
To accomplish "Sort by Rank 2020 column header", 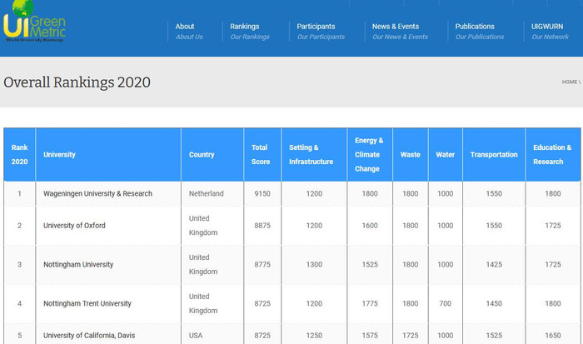I will [x=19, y=154].
